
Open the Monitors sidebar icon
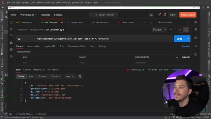coord(11,50)
